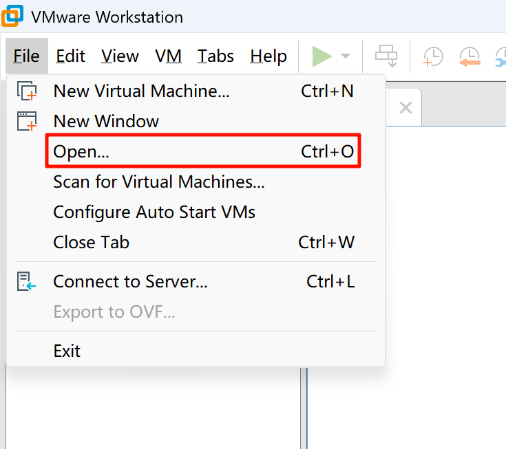Screen dimensions: 506x449
Task: Click the VMware Workstation logo icon
Action: 12,16
